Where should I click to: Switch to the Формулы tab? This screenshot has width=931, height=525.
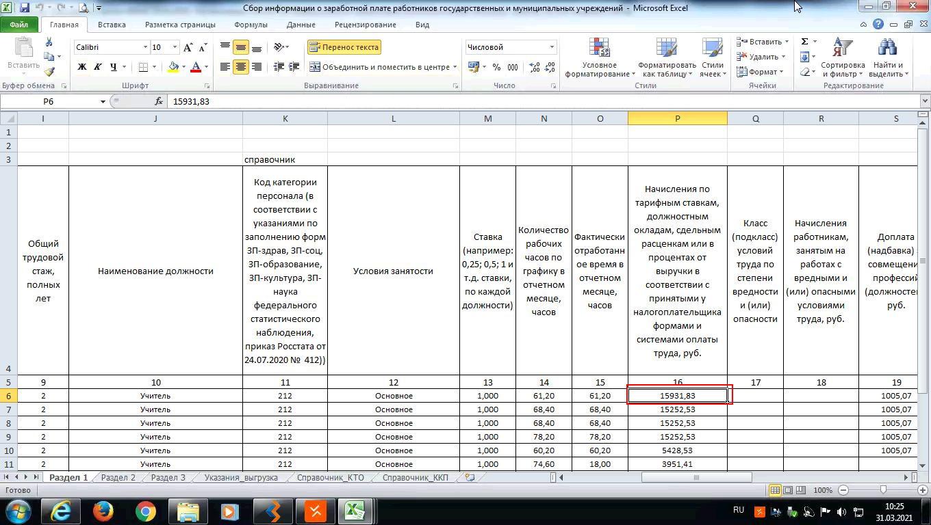click(x=251, y=25)
